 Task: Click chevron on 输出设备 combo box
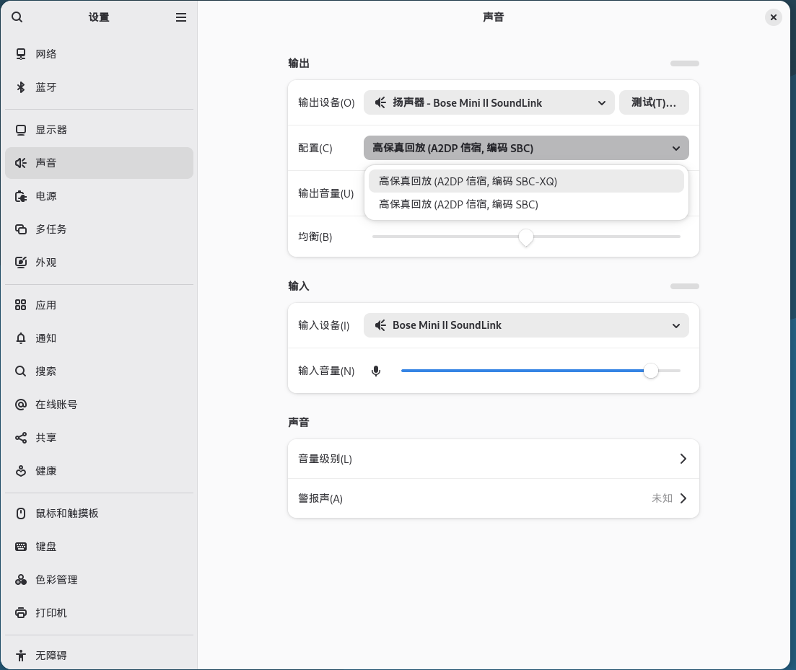(602, 103)
